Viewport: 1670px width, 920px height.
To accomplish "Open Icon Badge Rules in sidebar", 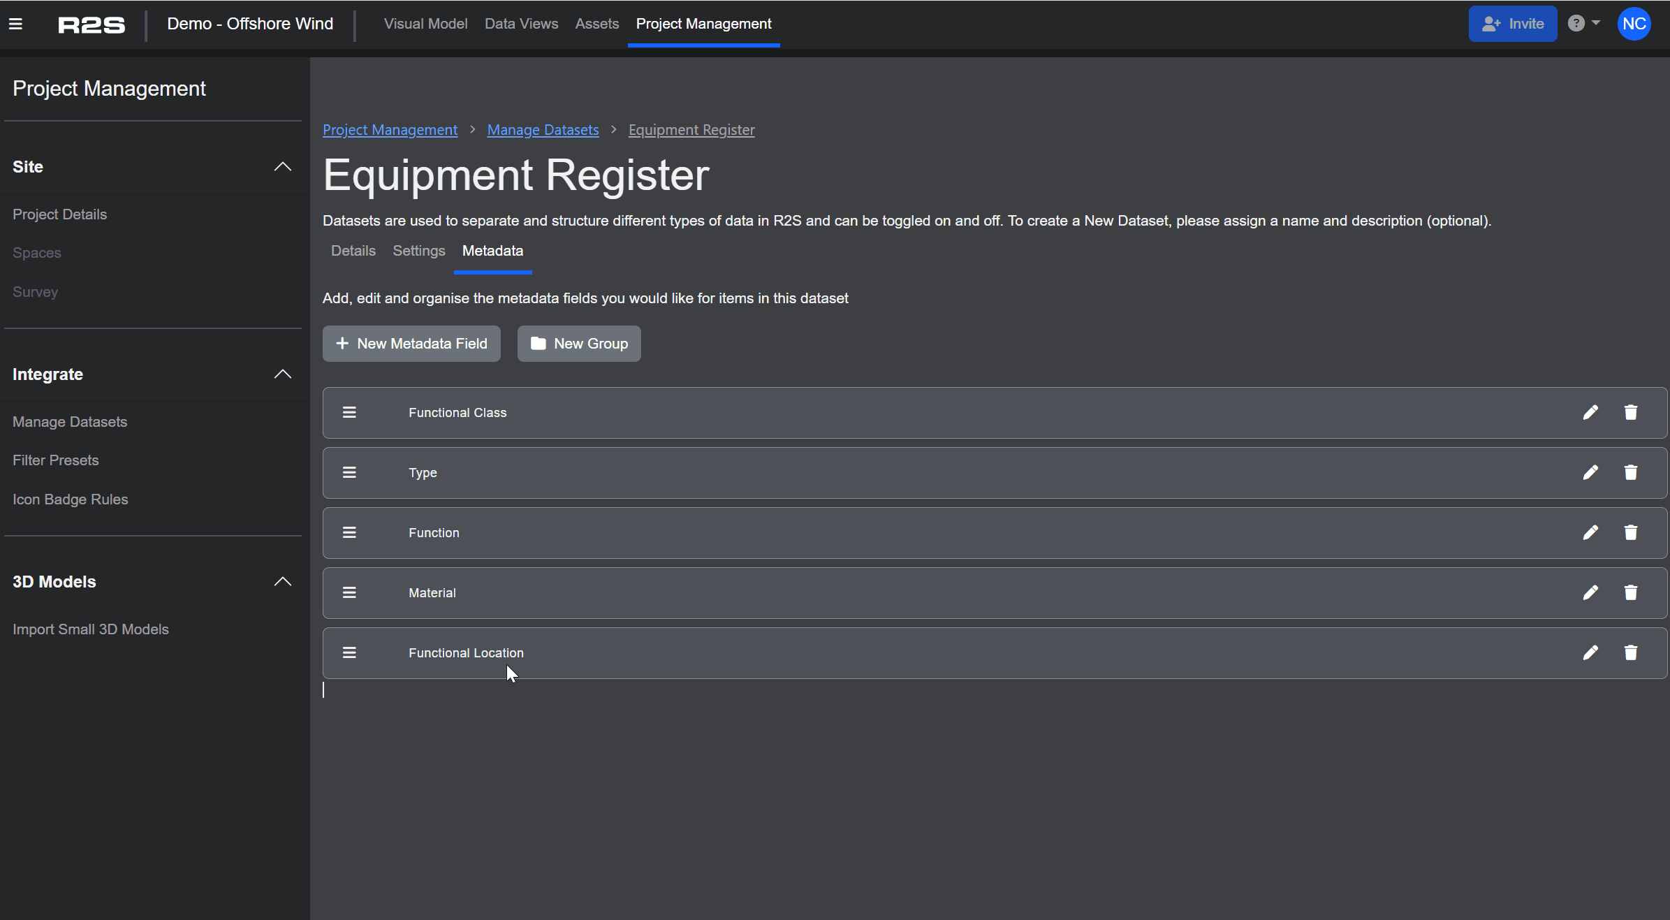I will (70, 499).
